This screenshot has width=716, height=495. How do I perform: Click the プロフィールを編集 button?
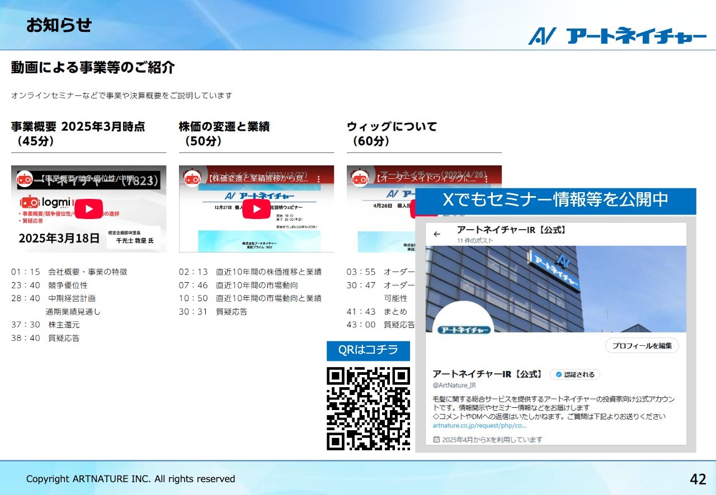point(642,346)
